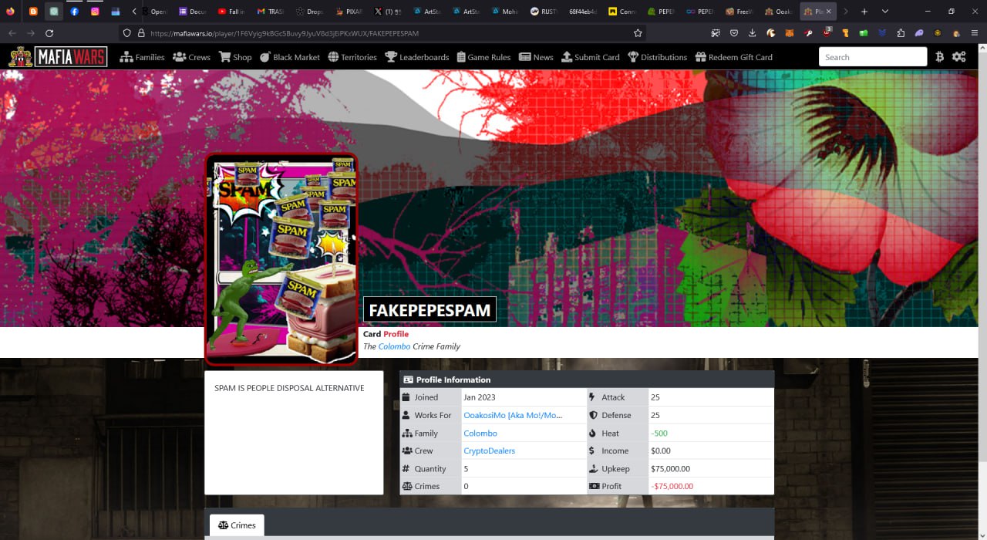This screenshot has height=540, width=987.
Task: Click the Profile link under card name
Action: 396,334
